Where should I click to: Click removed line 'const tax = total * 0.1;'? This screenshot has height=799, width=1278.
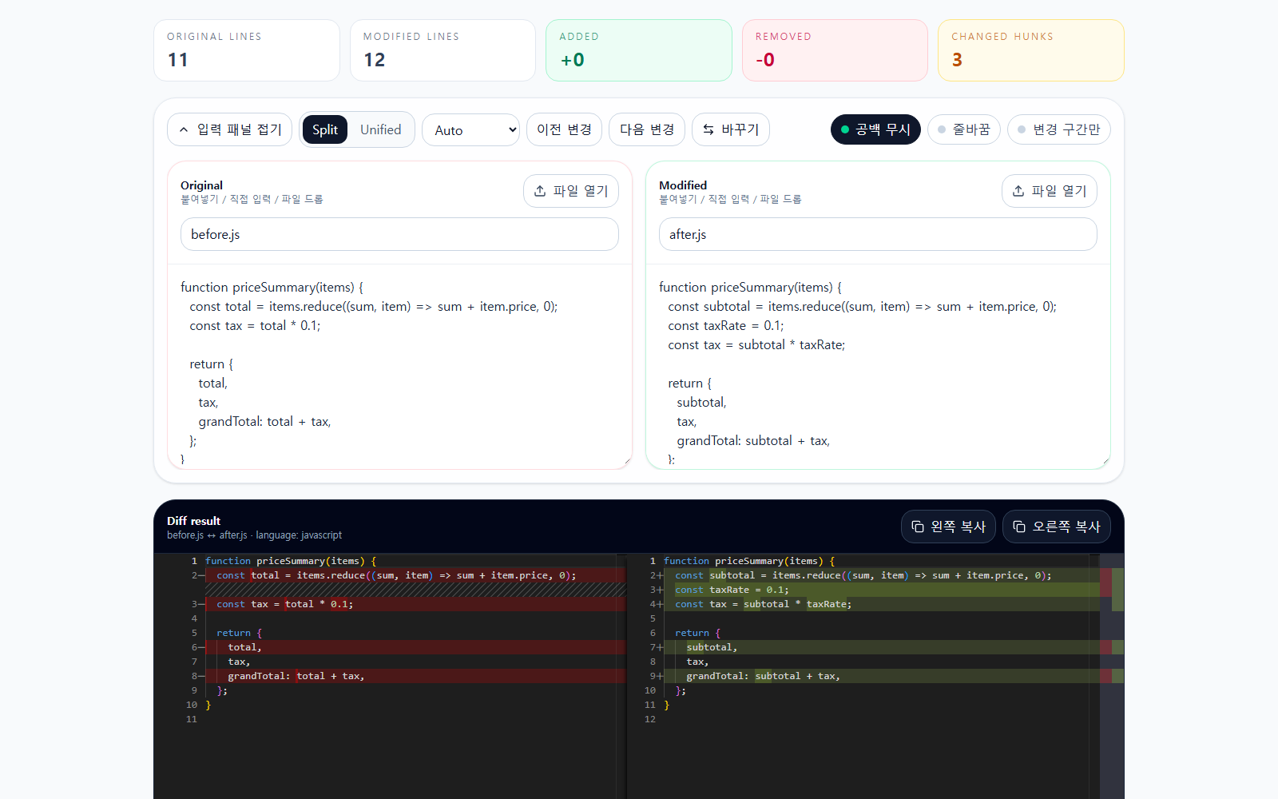(x=284, y=604)
